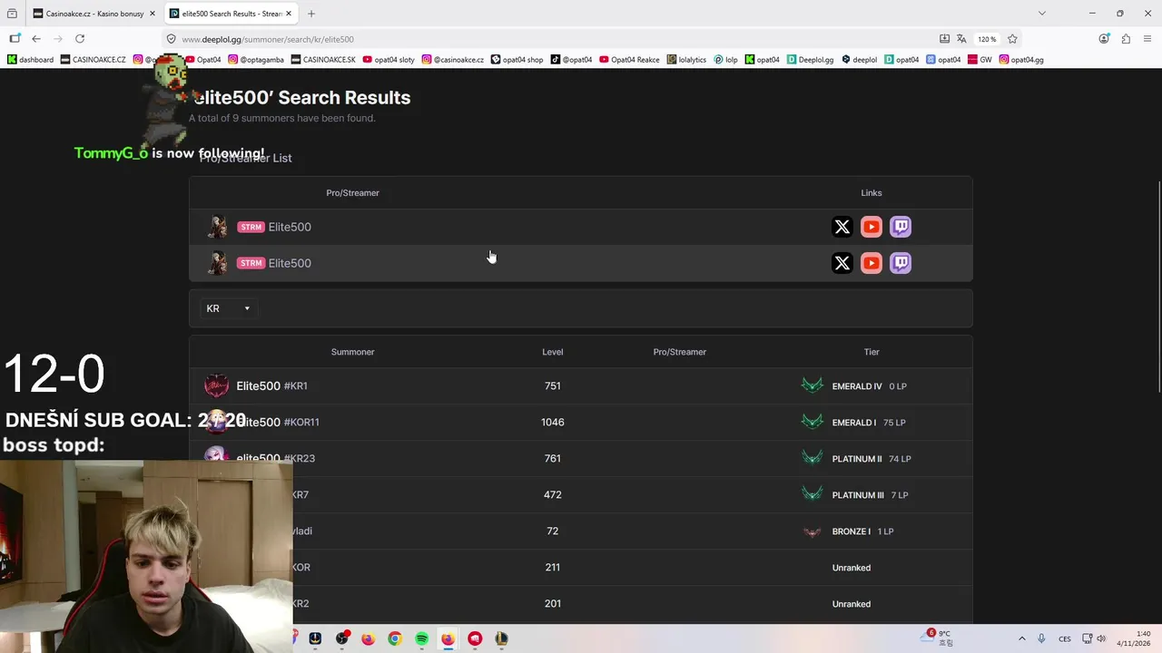
Task: Switch the CES keyboard language
Action: (1065, 638)
